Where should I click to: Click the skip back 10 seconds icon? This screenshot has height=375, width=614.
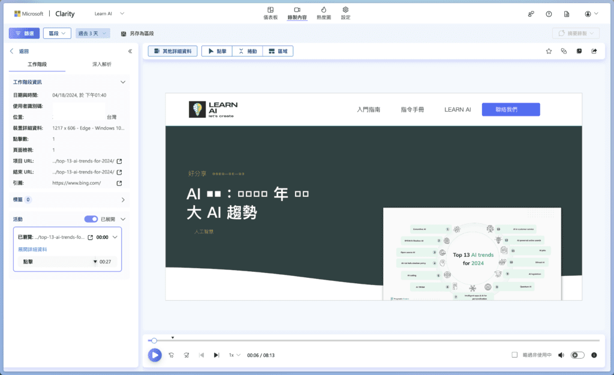(x=171, y=355)
